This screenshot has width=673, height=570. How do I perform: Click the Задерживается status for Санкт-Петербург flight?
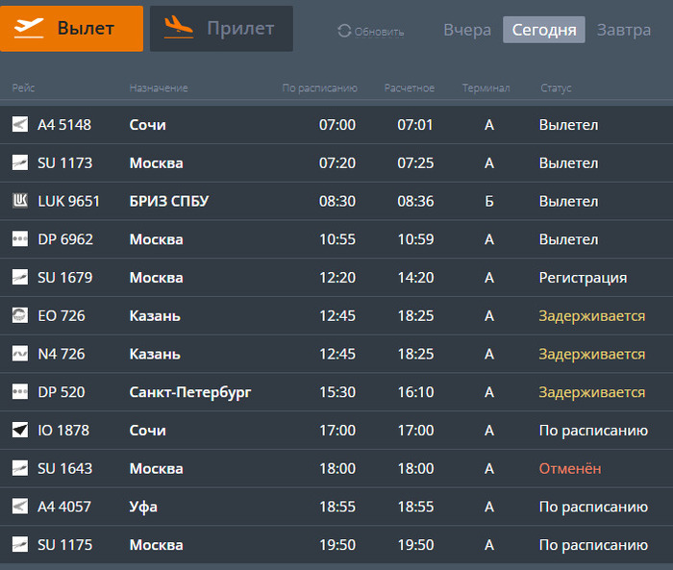(x=592, y=392)
